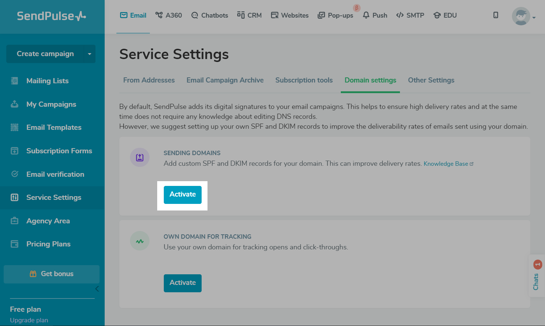Open Email verification page
This screenshot has height=326, width=545.
coord(55,174)
